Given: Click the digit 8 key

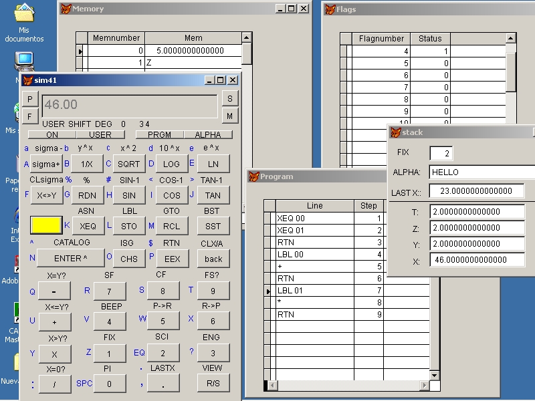Looking at the screenshot, I should click(x=163, y=291).
